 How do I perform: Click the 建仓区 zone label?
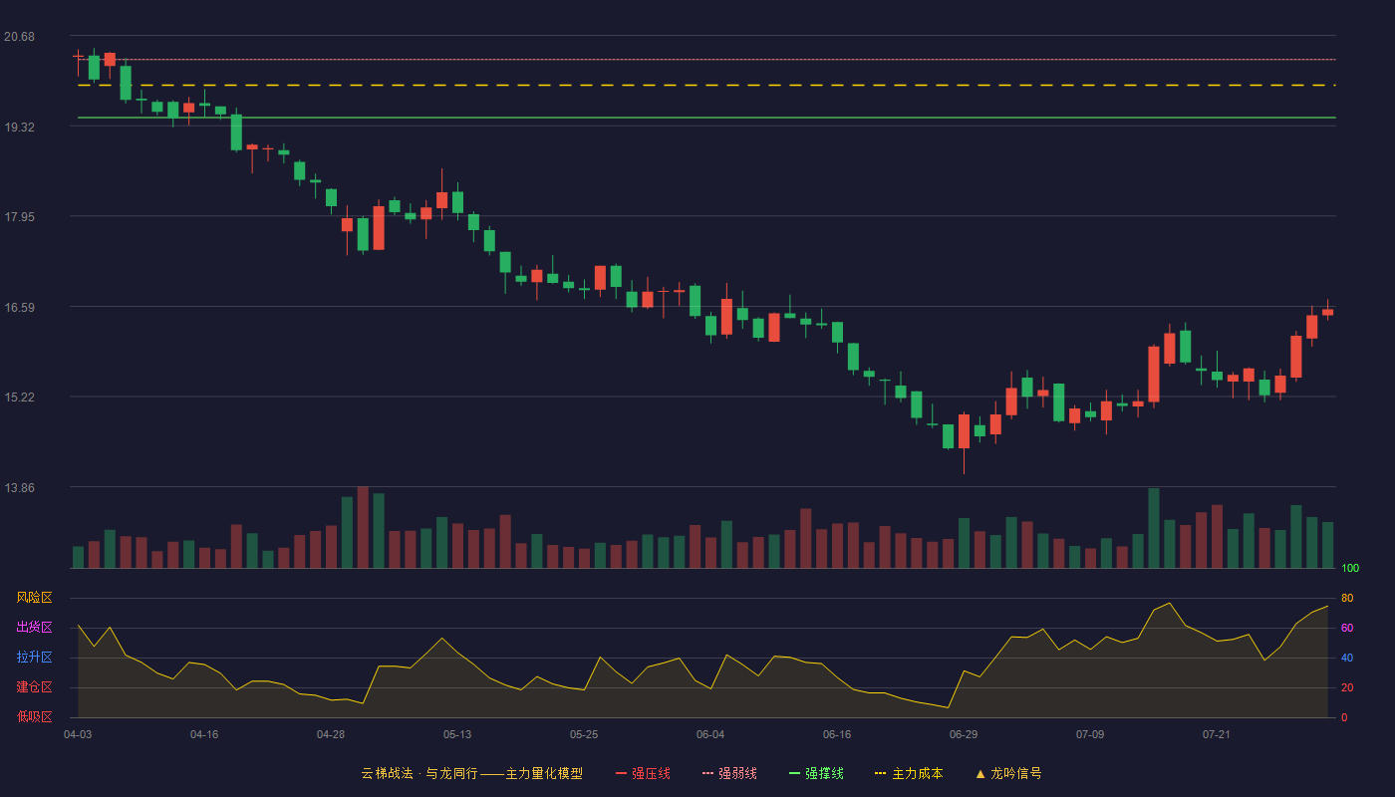tap(34, 687)
